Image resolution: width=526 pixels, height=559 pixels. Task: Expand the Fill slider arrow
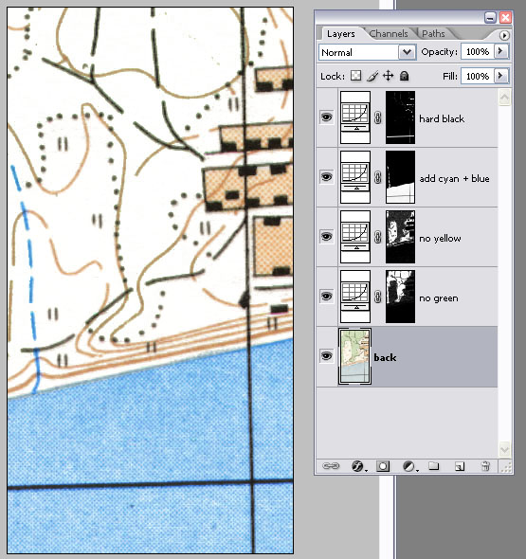(500, 76)
